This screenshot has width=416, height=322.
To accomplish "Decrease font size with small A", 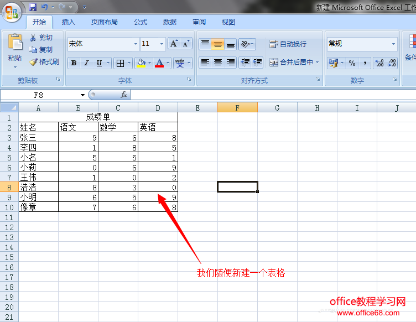I will click(186, 44).
